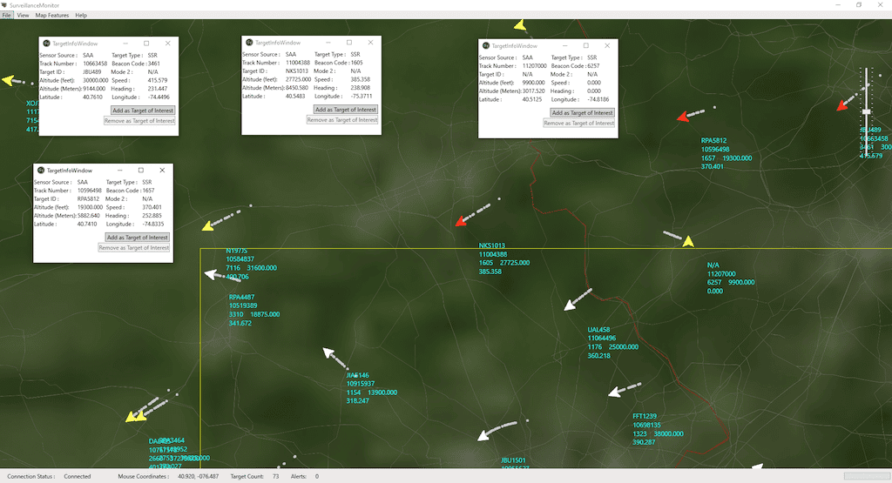Click the JBU489 TargetInfoWindow title icon
892x483 pixels.
click(x=47, y=44)
